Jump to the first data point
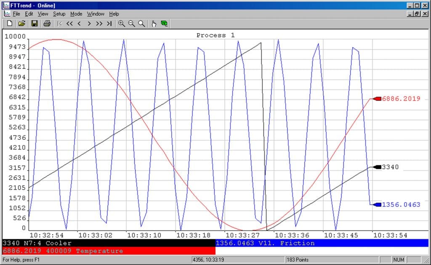The height and width of the screenshot is (265, 431). pyautogui.click(x=59, y=24)
